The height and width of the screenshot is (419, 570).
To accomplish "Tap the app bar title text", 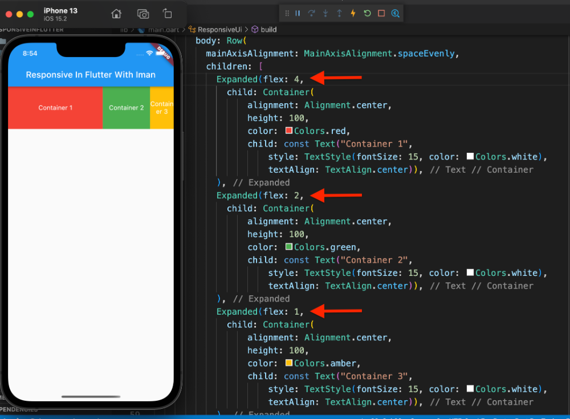I will (x=91, y=75).
